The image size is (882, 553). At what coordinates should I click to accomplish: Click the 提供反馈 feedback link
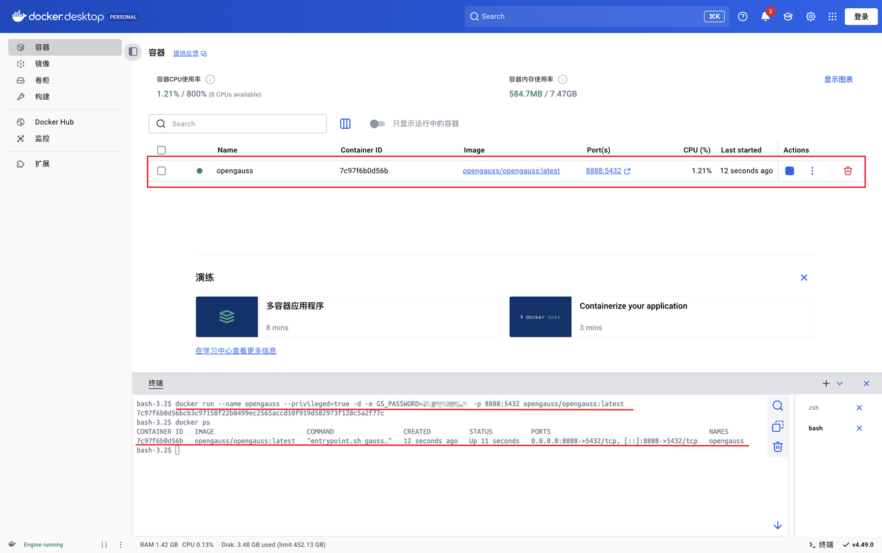189,53
